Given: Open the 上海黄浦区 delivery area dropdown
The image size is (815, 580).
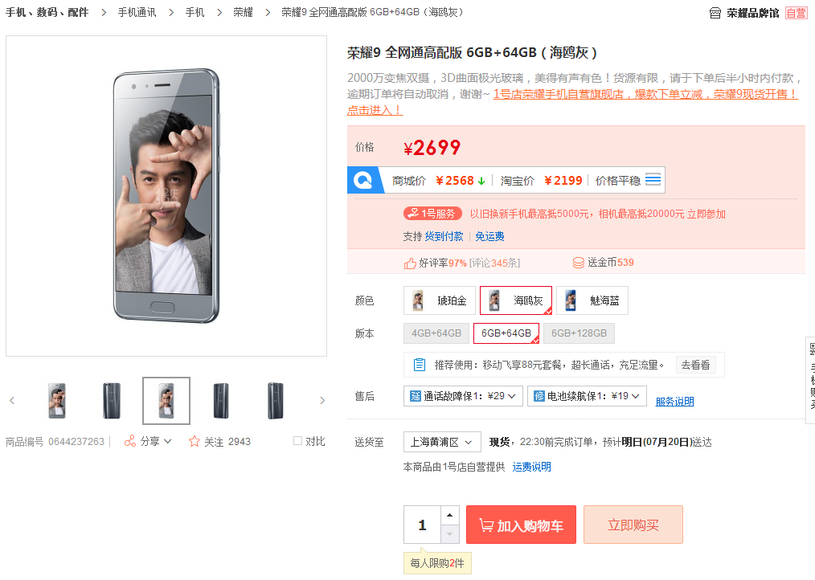Looking at the screenshot, I should (x=441, y=442).
